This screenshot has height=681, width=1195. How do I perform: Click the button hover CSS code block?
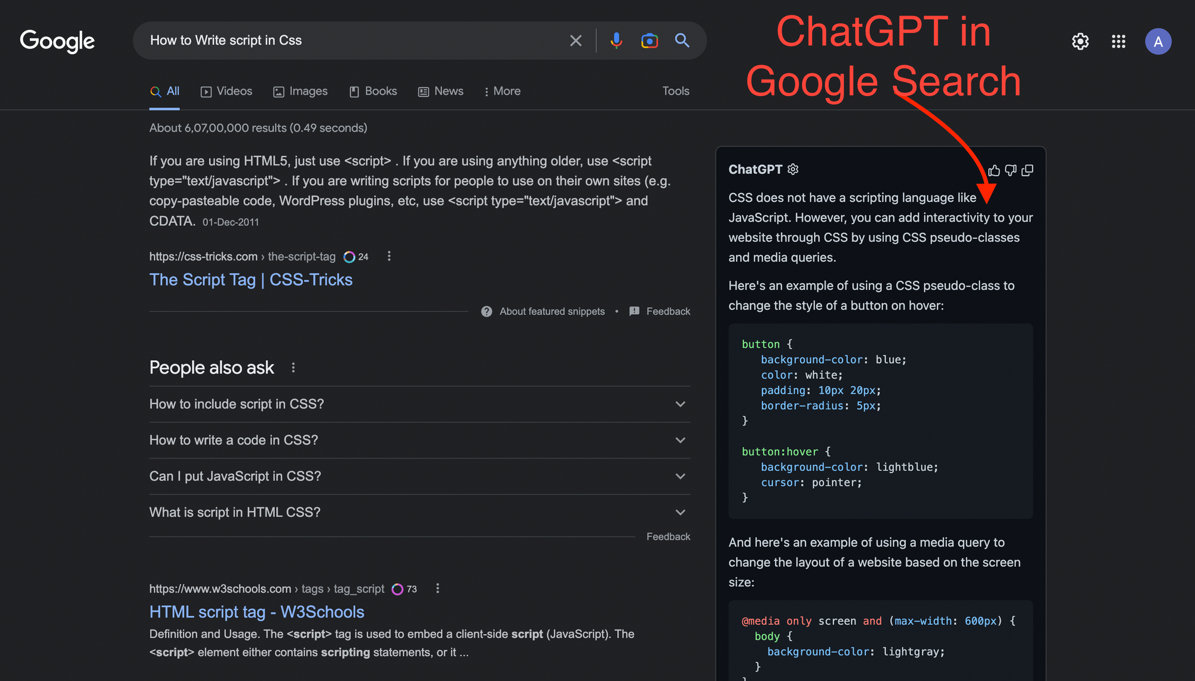point(881,421)
